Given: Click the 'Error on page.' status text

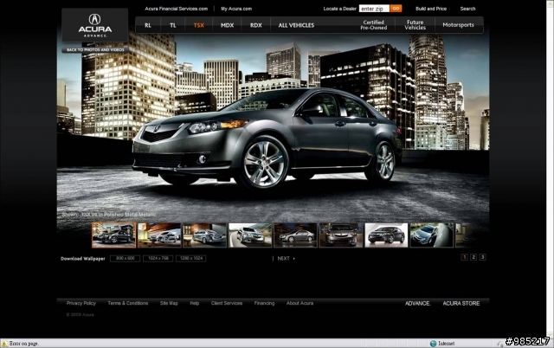Looking at the screenshot, I should pos(23,344).
